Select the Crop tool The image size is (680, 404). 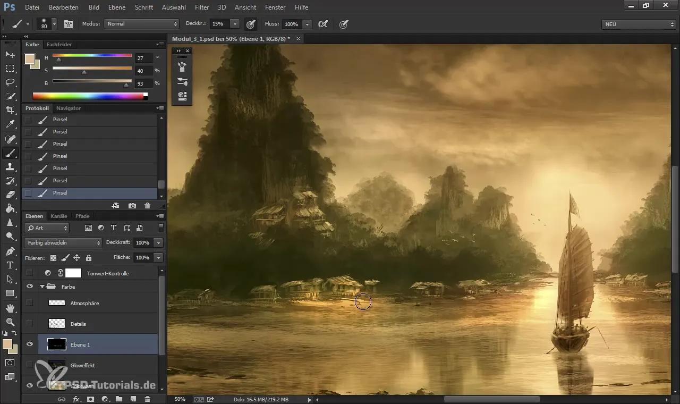pyautogui.click(x=10, y=110)
